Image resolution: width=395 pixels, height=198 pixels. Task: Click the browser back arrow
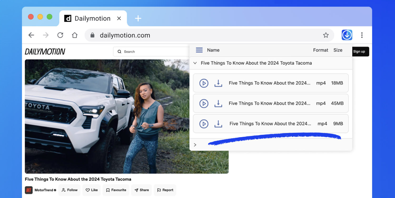(31, 35)
